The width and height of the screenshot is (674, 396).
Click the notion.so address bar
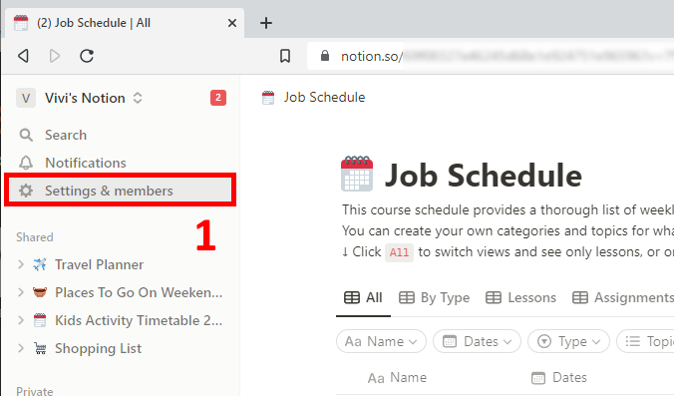tap(490, 56)
